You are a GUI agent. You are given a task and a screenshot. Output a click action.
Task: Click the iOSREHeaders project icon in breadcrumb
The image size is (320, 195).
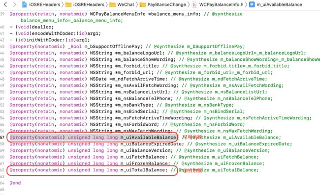tap(24, 4)
